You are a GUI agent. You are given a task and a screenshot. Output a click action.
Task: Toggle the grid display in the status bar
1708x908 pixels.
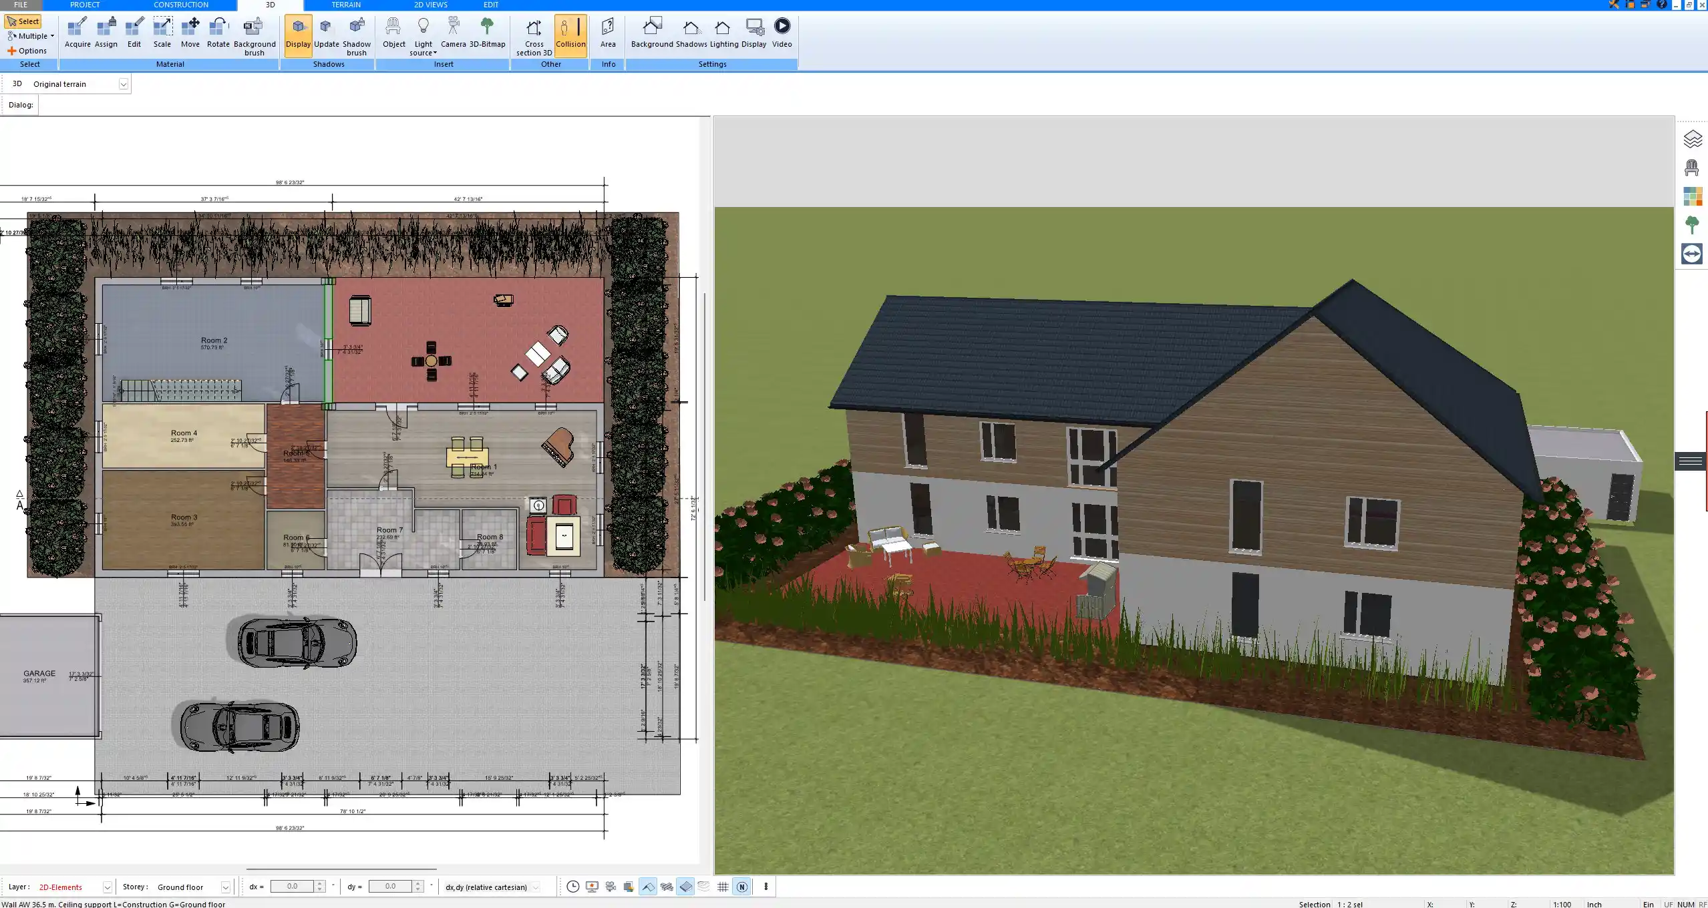pyautogui.click(x=723, y=887)
